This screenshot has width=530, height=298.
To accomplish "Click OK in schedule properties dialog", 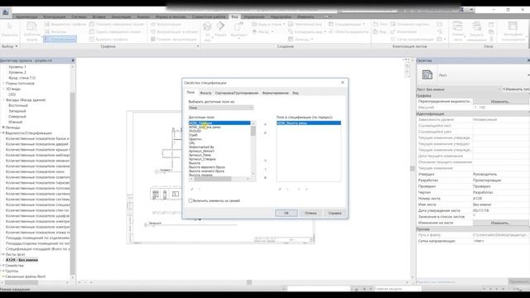I will [287, 214].
